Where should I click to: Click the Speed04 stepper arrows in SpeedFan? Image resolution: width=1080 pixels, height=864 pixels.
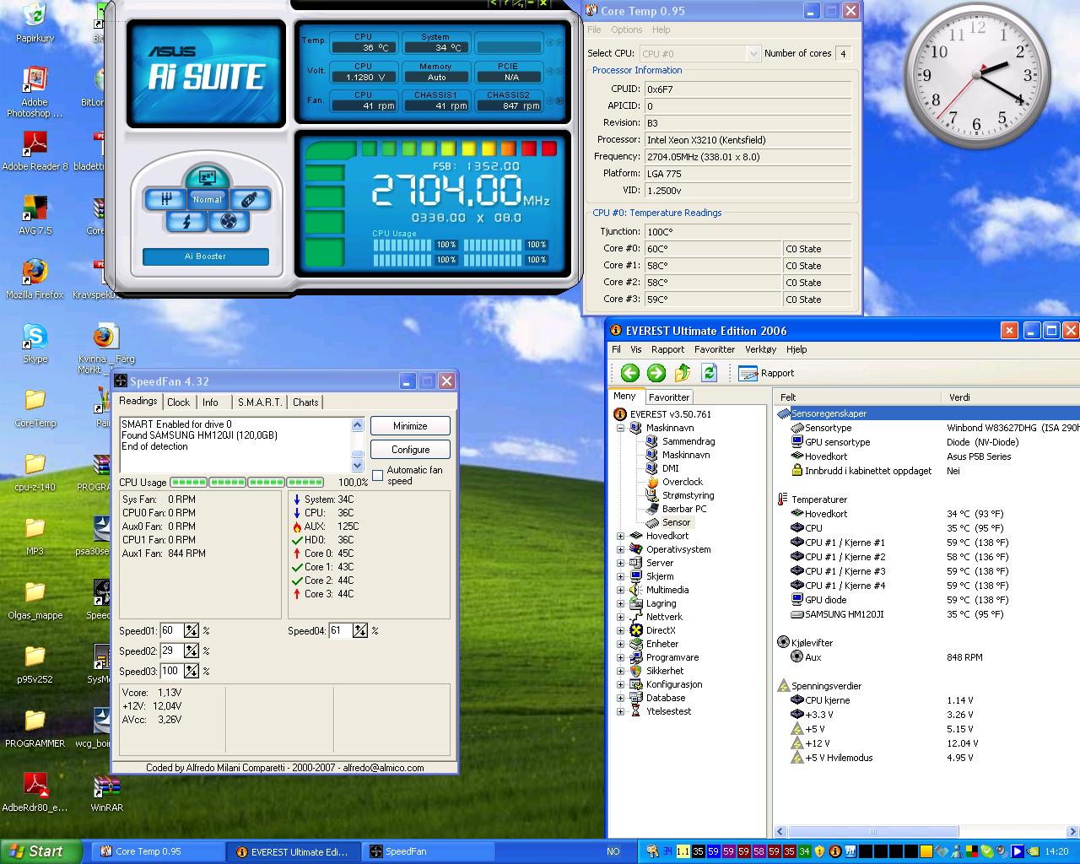coord(360,630)
